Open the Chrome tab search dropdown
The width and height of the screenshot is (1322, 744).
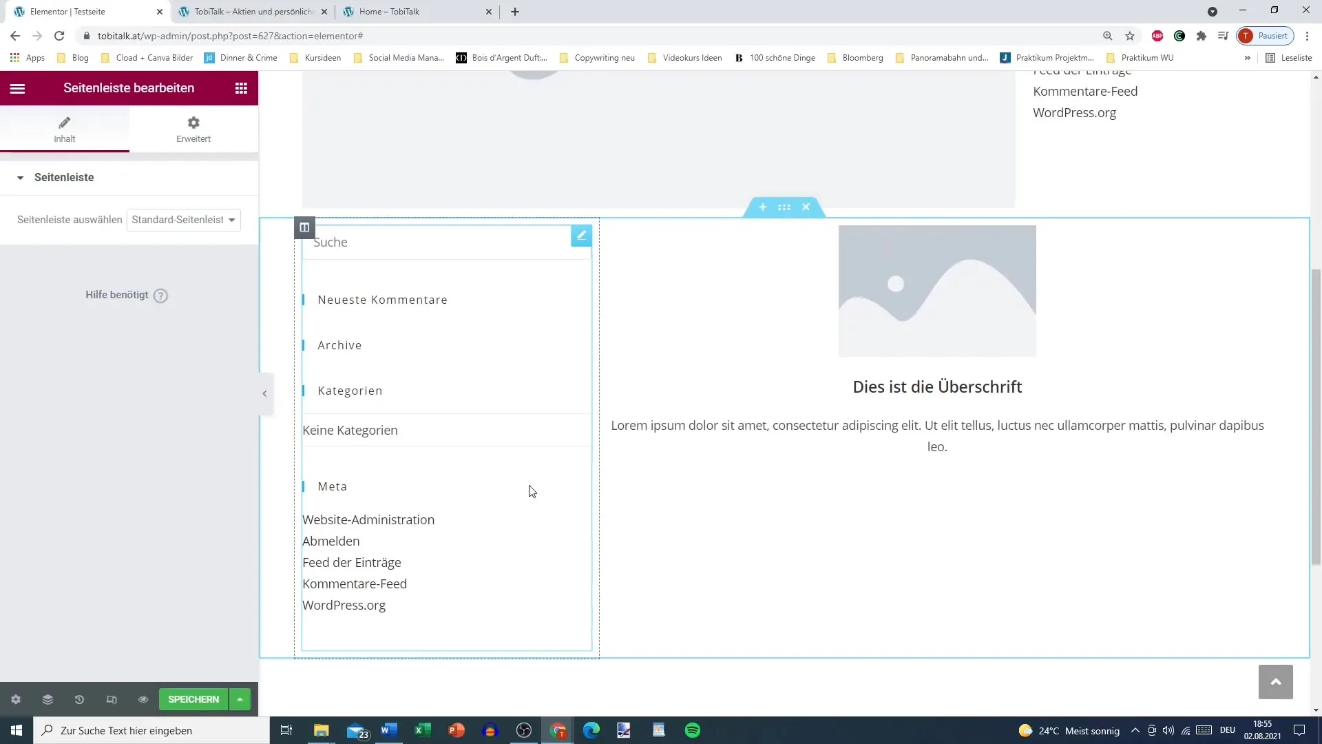[1212, 12]
